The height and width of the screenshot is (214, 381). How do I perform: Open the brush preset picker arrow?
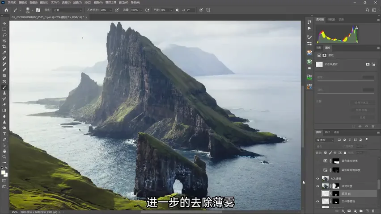point(32,10)
